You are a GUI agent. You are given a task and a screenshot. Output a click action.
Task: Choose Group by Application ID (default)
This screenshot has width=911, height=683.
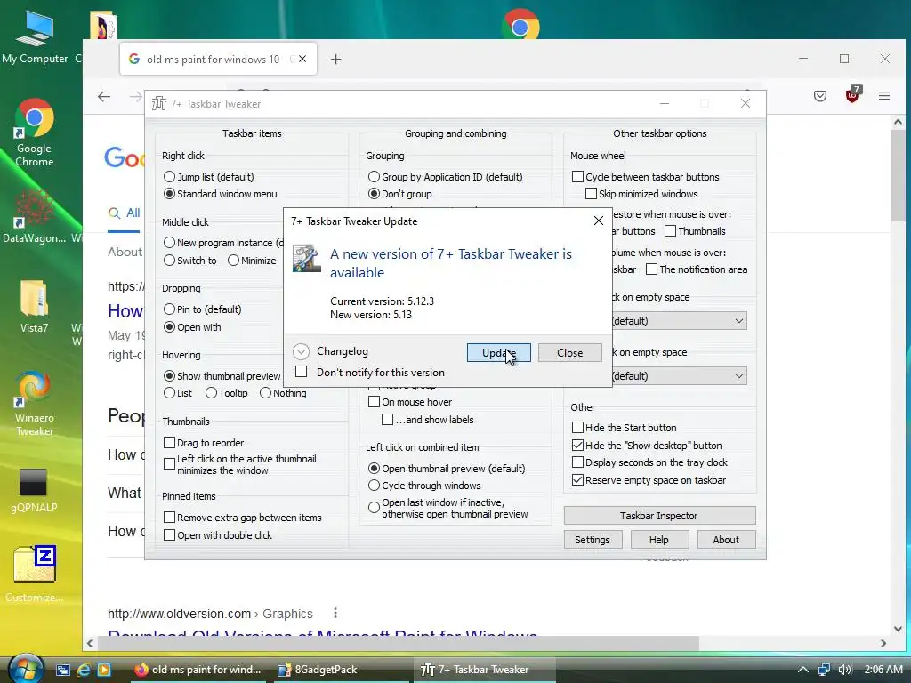pyautogui.click(x=374, y=177)
